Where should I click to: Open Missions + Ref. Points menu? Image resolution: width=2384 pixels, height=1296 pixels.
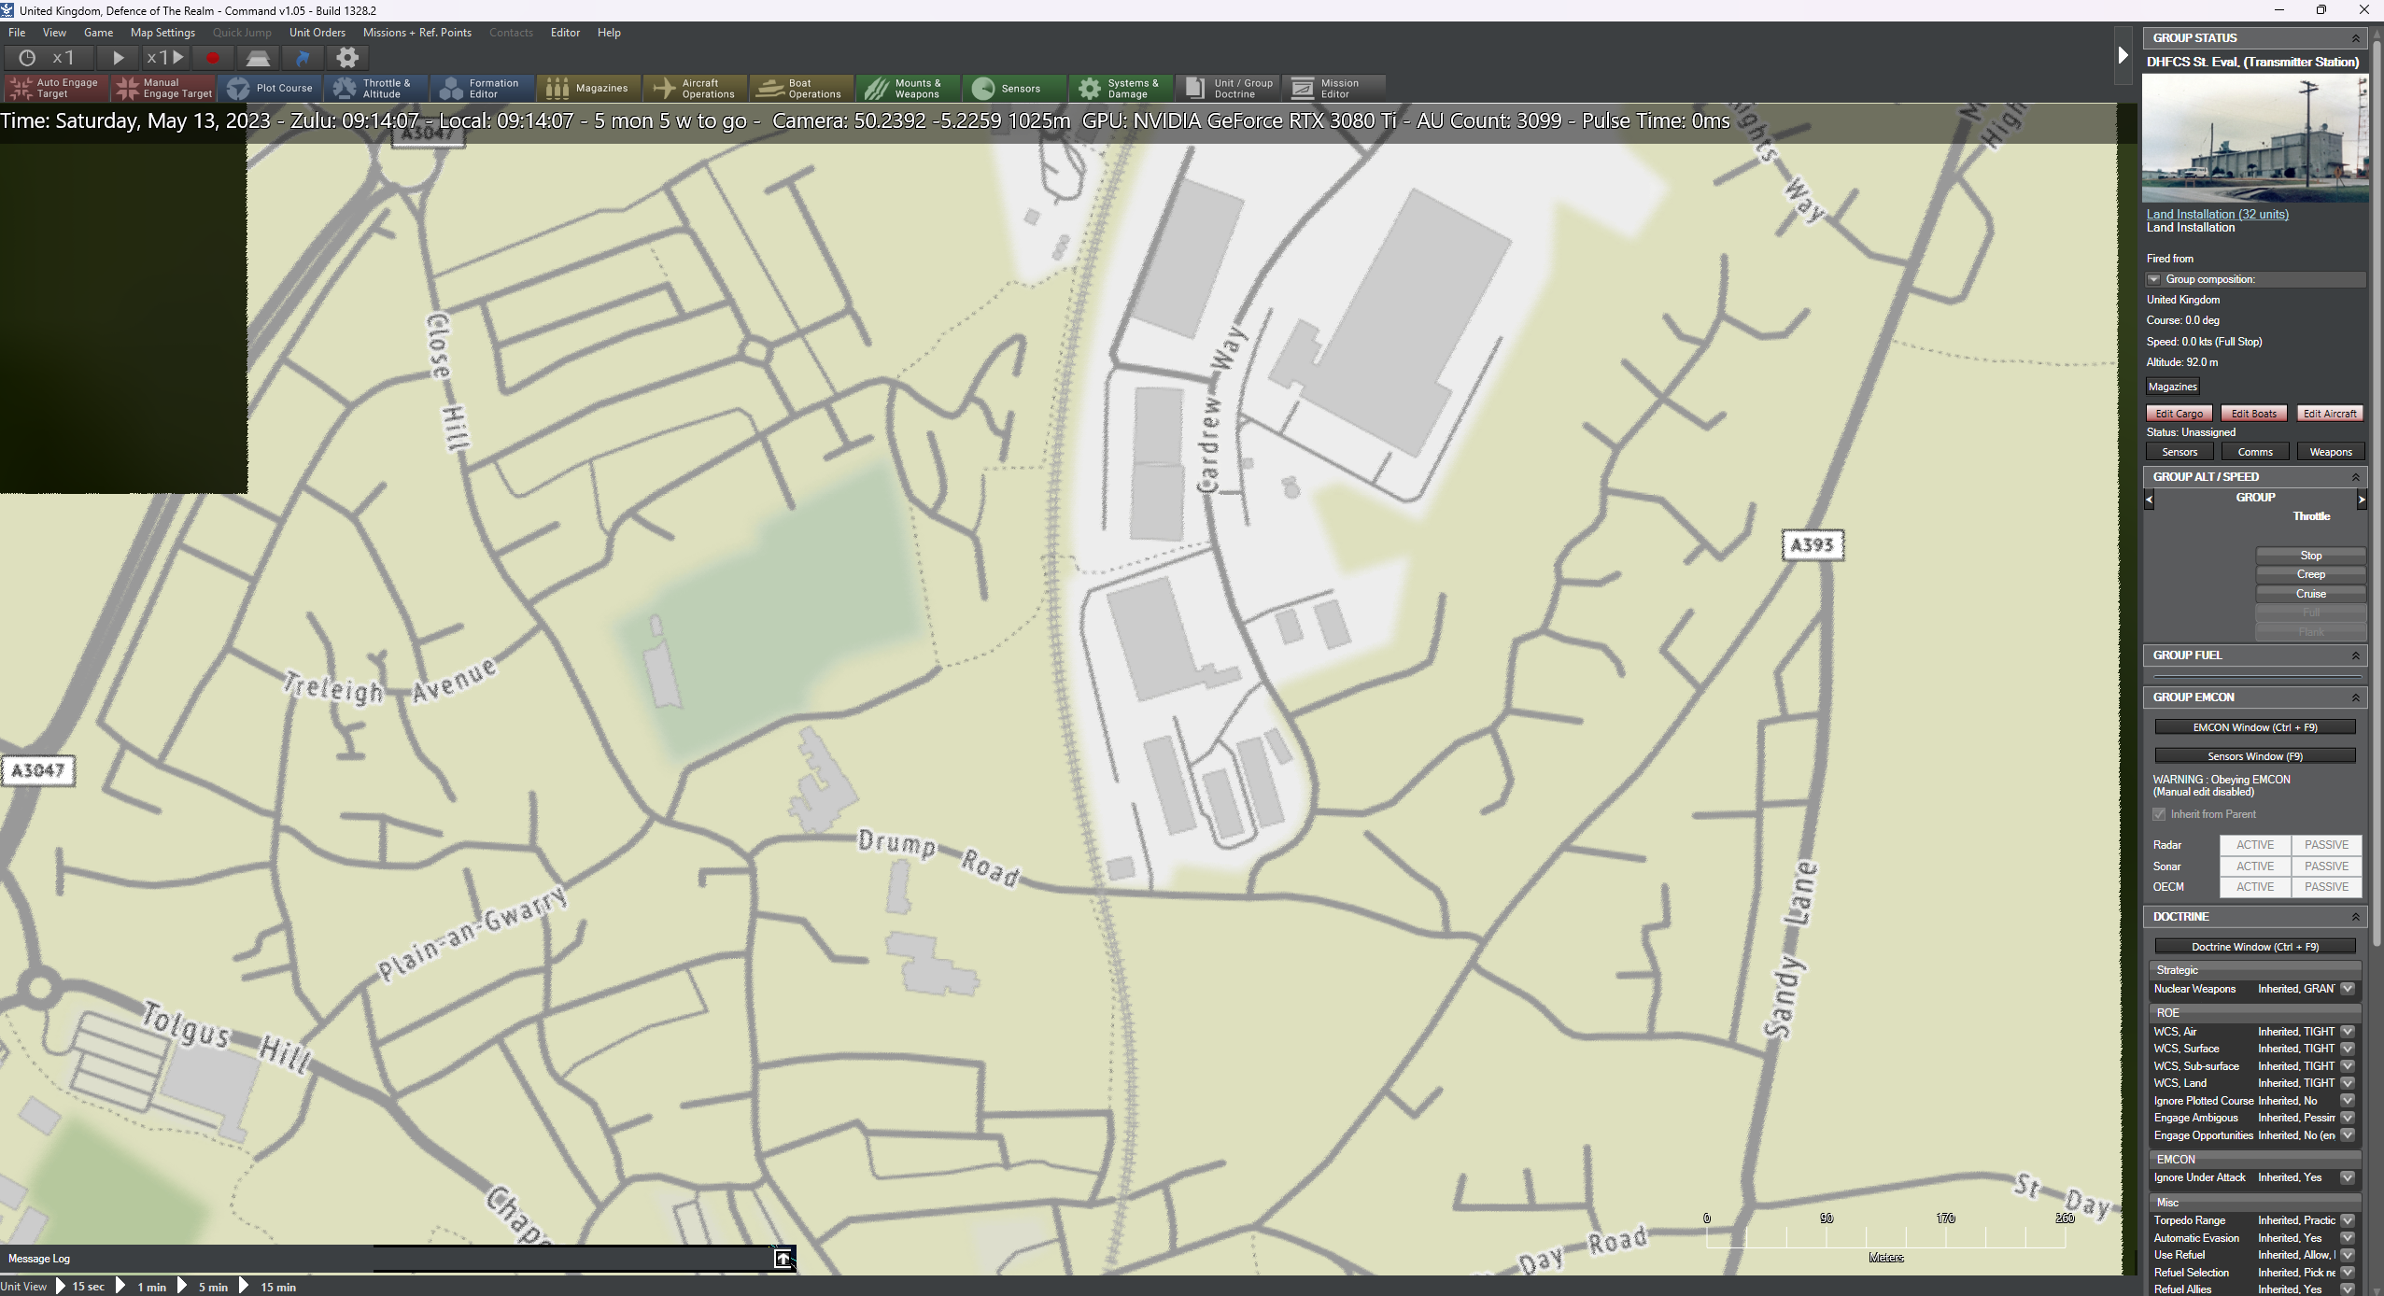pos(417,33)
